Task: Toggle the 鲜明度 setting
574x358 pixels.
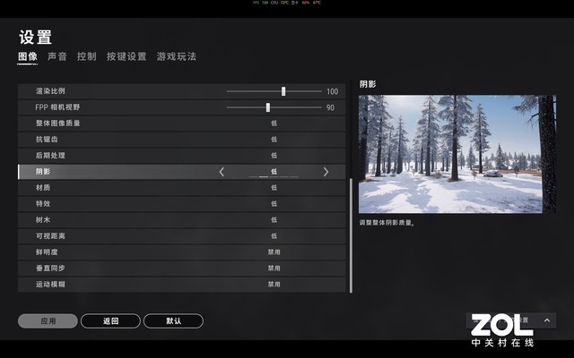Action: 274,252
